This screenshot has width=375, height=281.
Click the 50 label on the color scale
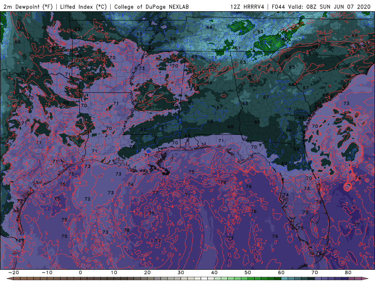248,273
